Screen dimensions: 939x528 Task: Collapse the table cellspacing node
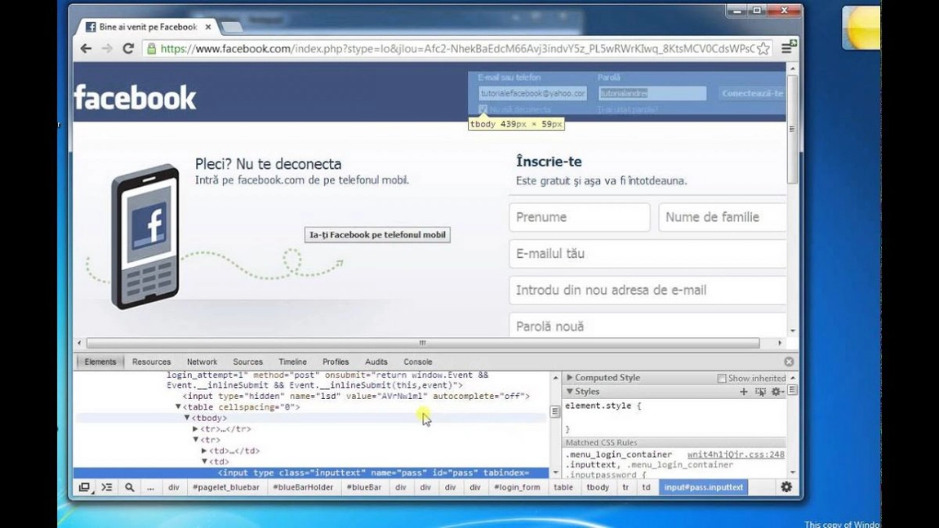click(178, 407)
